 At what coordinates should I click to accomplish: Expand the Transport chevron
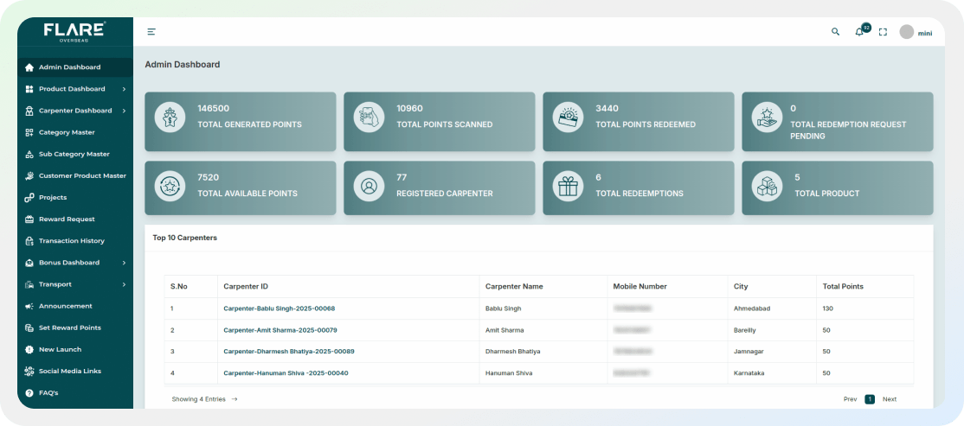[x=125, y=285]
